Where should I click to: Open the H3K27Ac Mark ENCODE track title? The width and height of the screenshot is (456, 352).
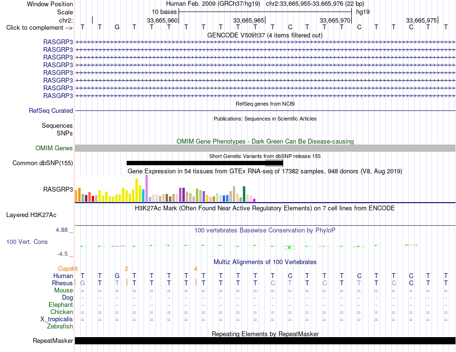[265, 208]
